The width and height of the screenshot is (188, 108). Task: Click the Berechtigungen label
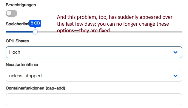(21, 5)
